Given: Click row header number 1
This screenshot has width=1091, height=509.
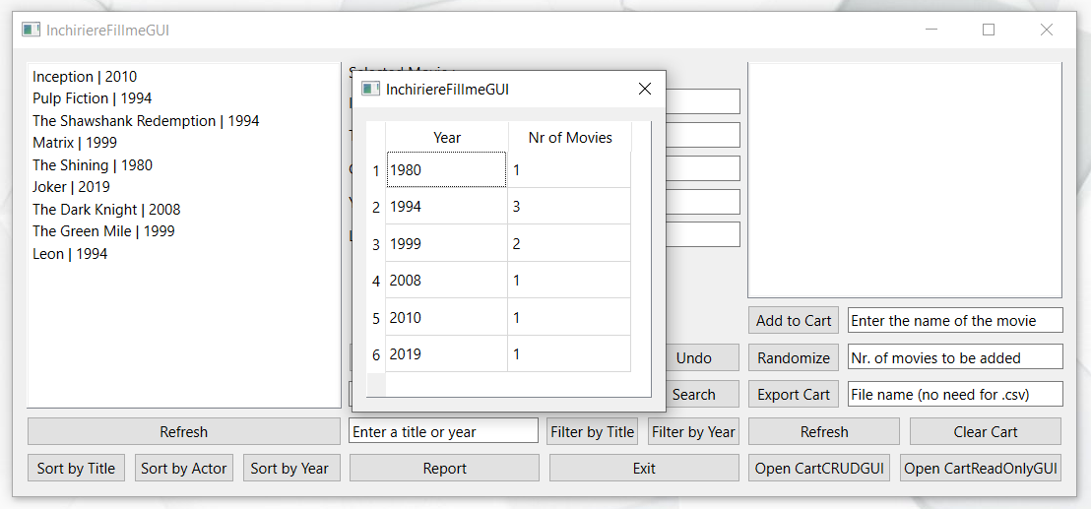Looking at the screenshot, I should point(376,169).
